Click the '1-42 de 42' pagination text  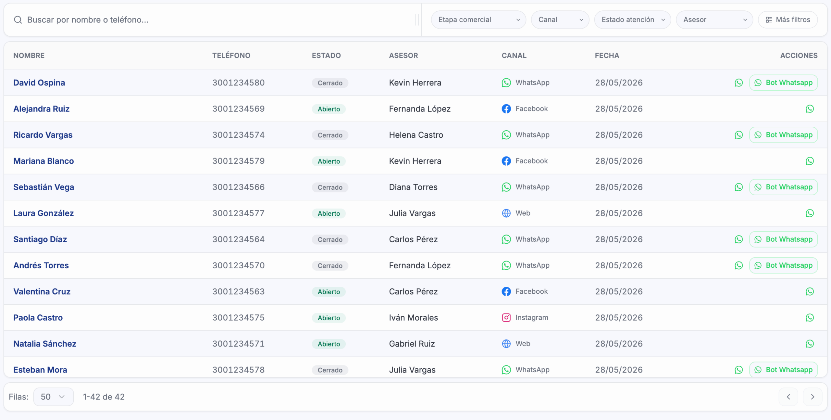click(x=104, y=397)
